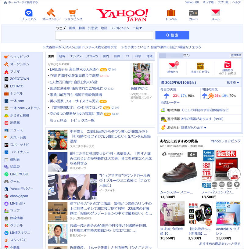Open the boxer 中谷潤人 article thumbnail
This screenshot has height=249, width=244.
(58, 140)
